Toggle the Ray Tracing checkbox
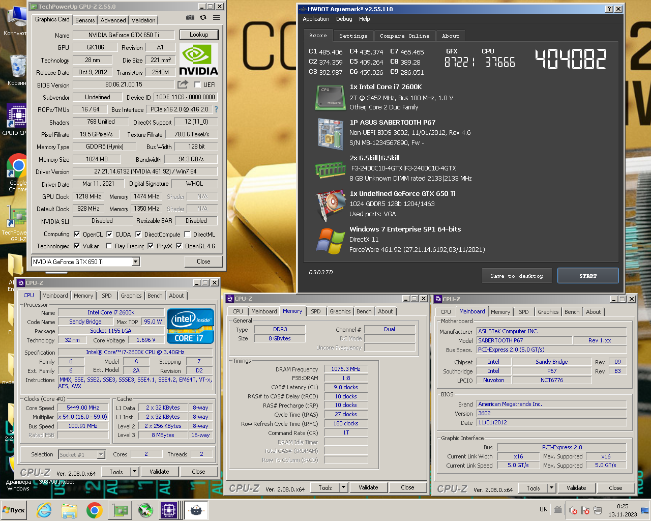 tap(109, 246)
